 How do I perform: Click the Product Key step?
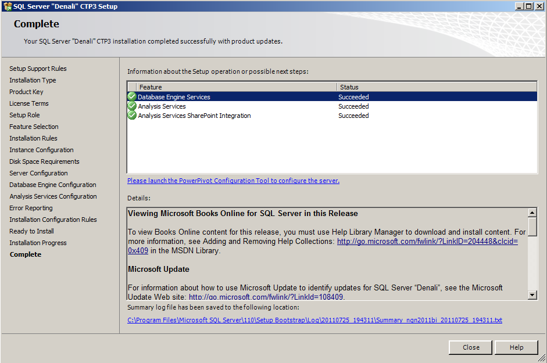point(26,92)
